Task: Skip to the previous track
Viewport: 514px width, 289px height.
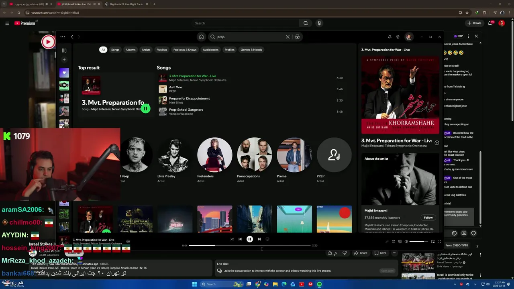Action: 240,239
